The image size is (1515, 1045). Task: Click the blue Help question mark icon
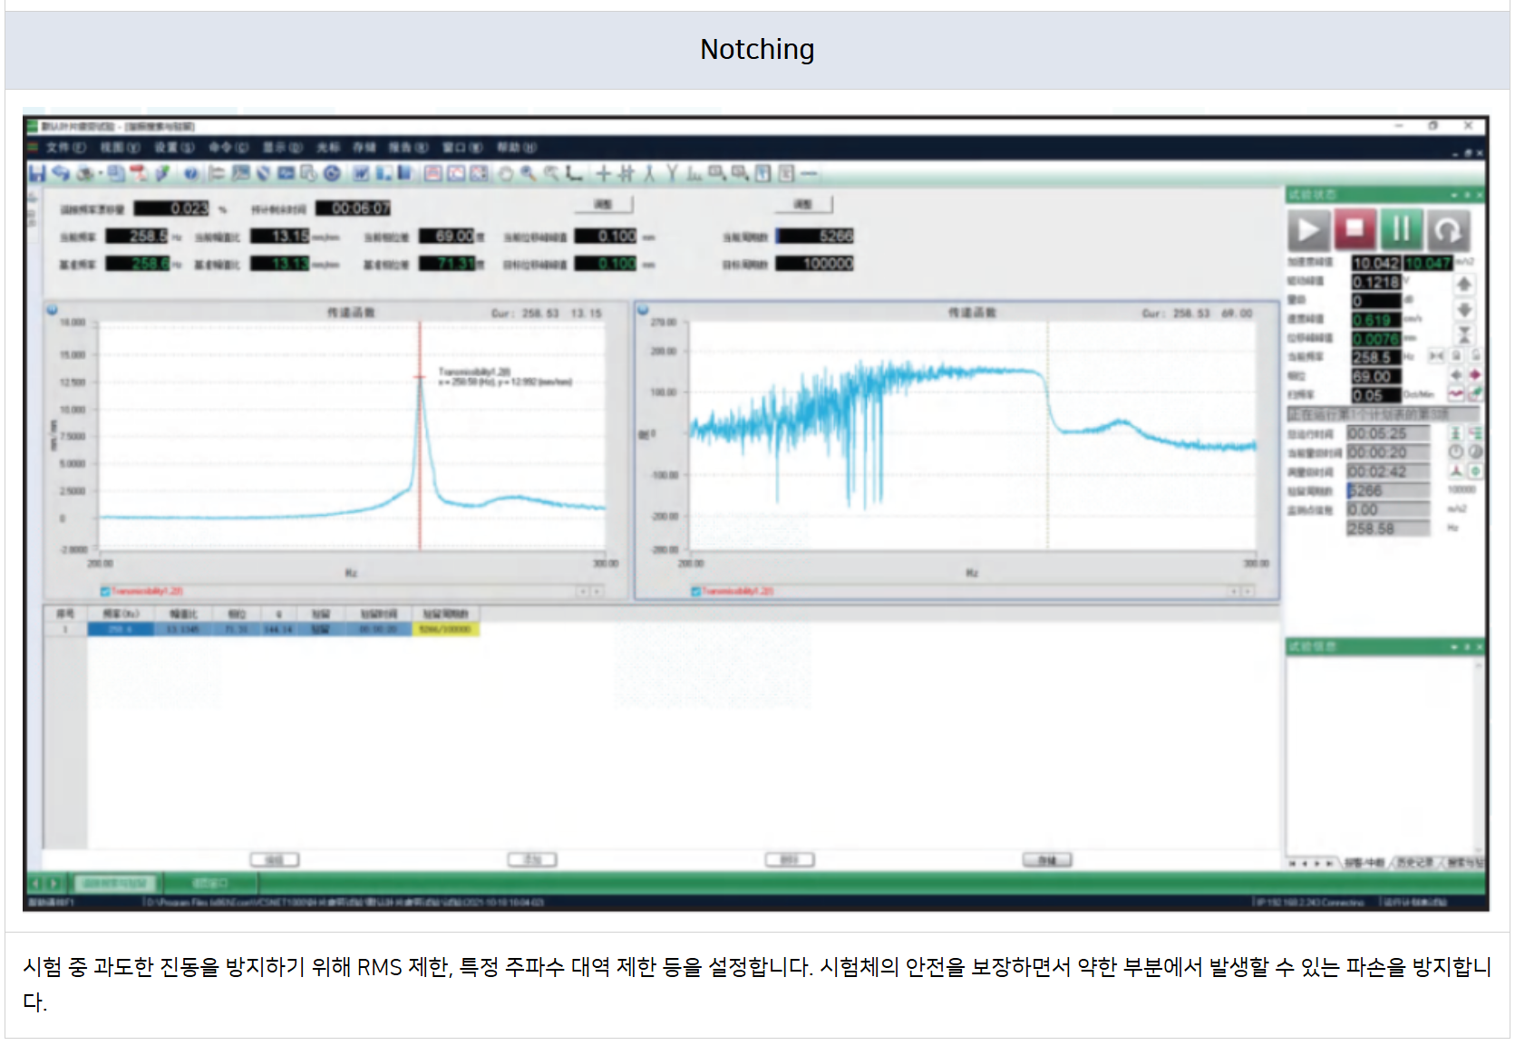pyautogui.click(x=190, y=173)
